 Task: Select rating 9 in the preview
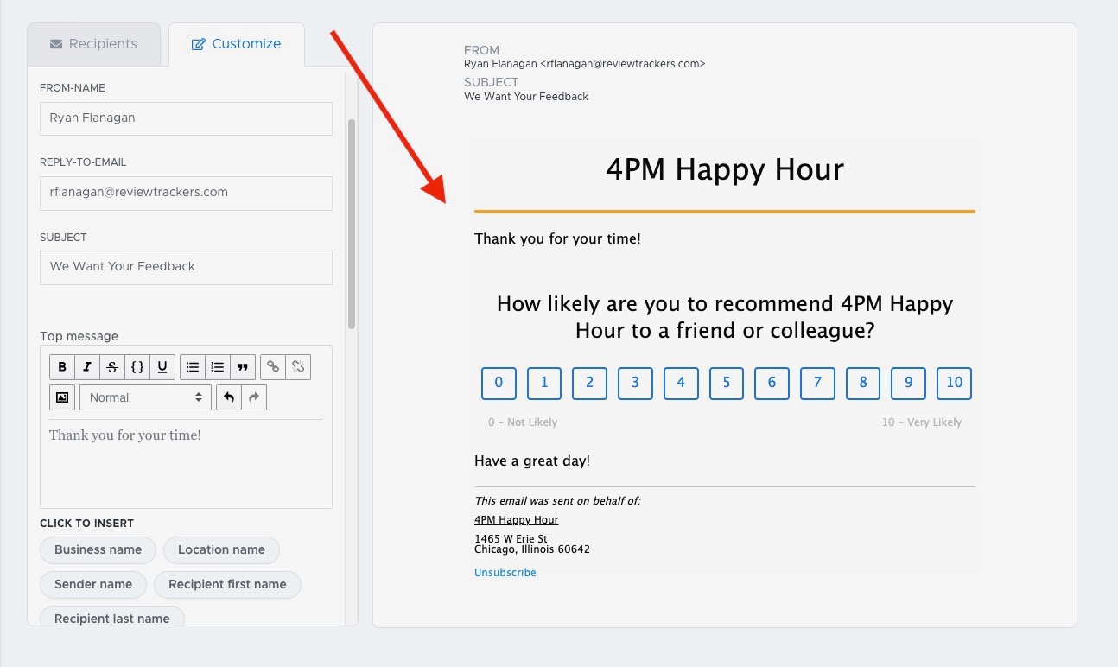tap(908, 383)
